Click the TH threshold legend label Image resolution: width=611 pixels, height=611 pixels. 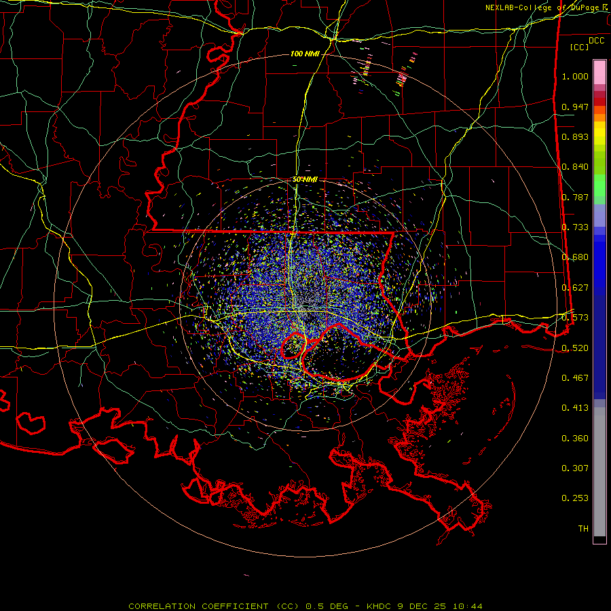583,529
